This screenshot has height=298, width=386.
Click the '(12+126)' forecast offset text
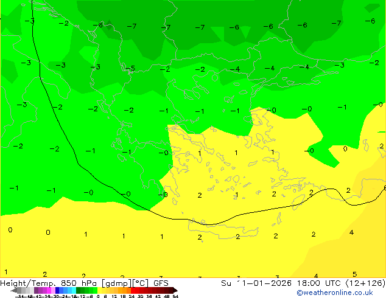[x=366, y=283]
